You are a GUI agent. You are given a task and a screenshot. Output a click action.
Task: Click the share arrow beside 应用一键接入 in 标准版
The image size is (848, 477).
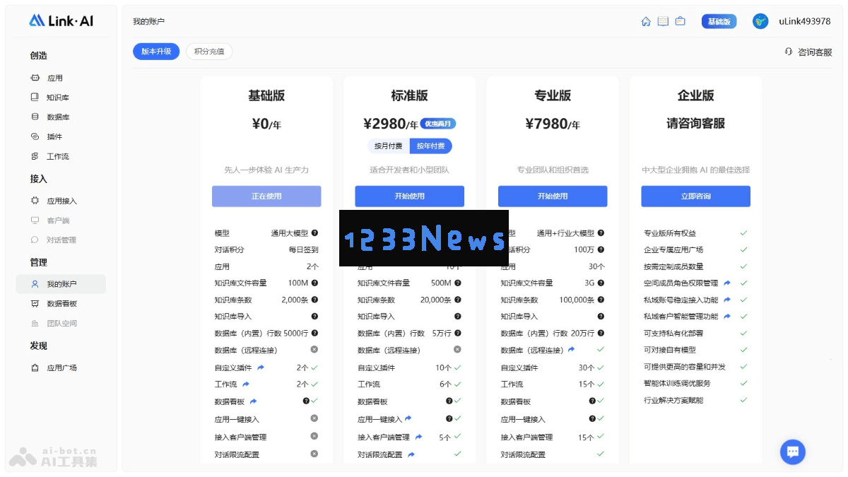coord(408,419)
